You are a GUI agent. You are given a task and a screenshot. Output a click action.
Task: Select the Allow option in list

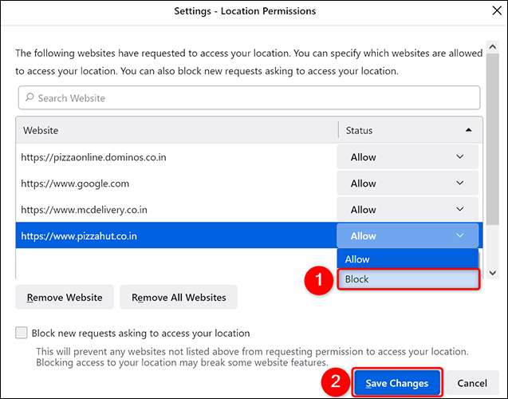click(x=407, y=259)
